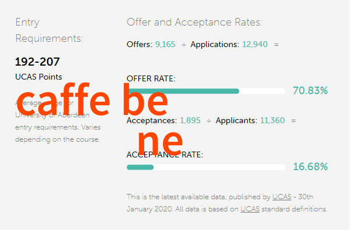The width and height of the screenshot is (352, 230).
Task: Select the 16.68% acceptance rate value
Action: tap(310, 167)
